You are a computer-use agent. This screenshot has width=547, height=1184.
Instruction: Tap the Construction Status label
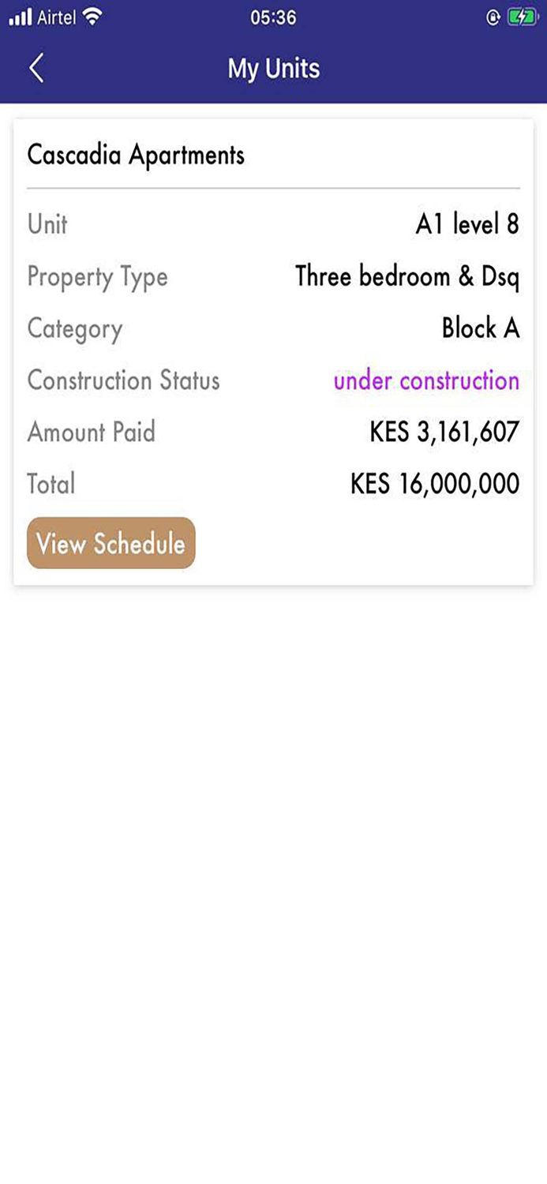pos(123,380)
